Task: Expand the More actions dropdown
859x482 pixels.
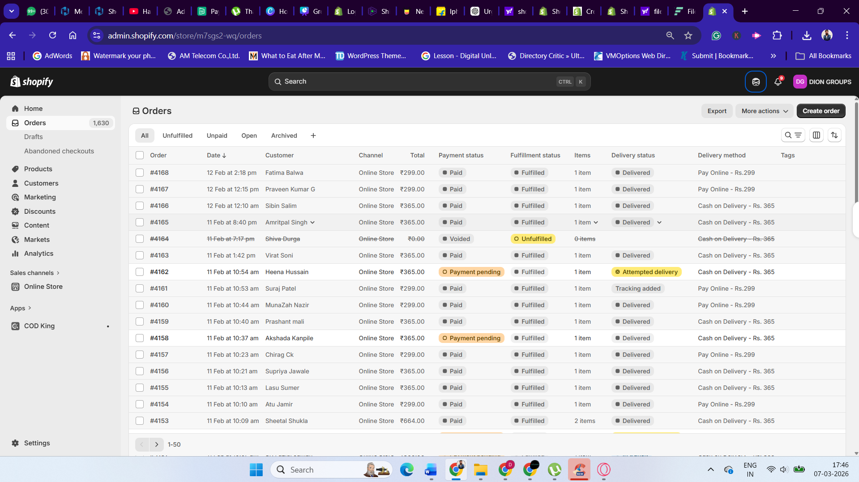Action: [x=764, y=111]
